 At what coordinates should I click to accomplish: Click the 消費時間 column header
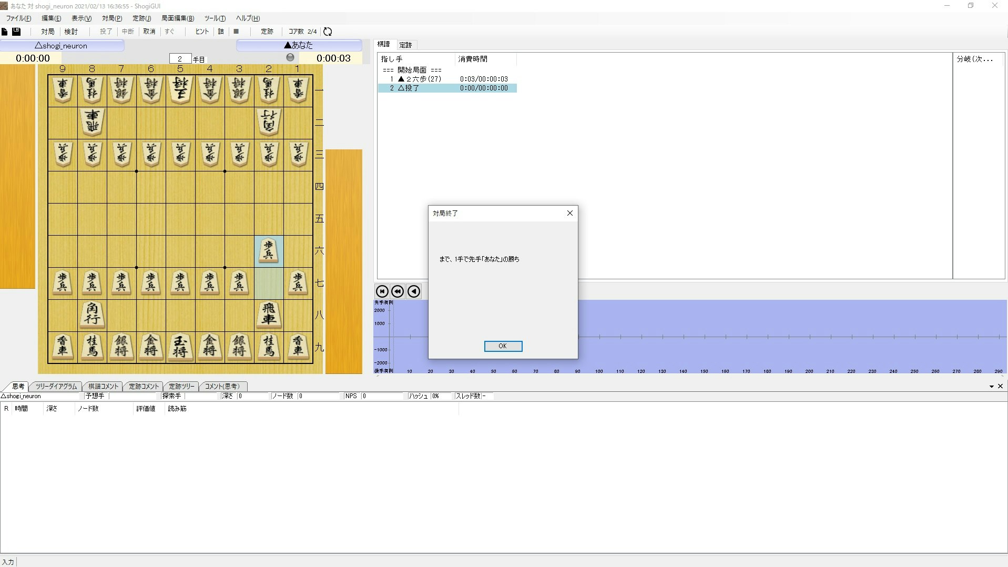point(485,59)
